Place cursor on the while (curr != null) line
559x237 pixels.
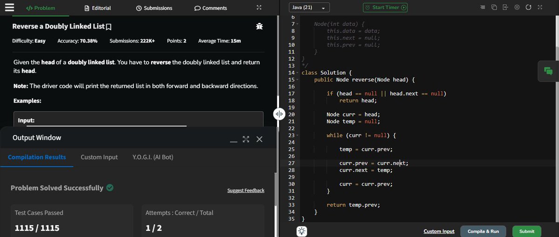pos(361,135)
